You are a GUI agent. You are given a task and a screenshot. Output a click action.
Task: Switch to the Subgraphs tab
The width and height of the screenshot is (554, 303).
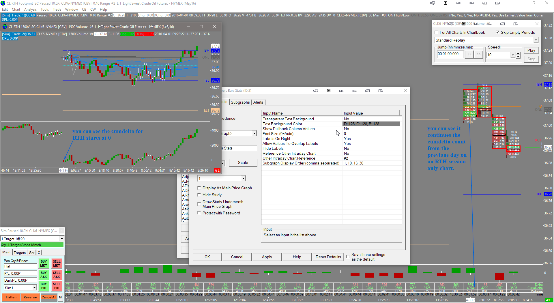(240, 102)
